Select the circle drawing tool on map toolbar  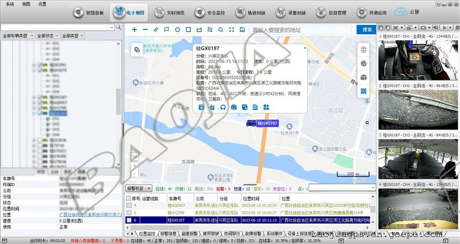click(x=178, y=30)
